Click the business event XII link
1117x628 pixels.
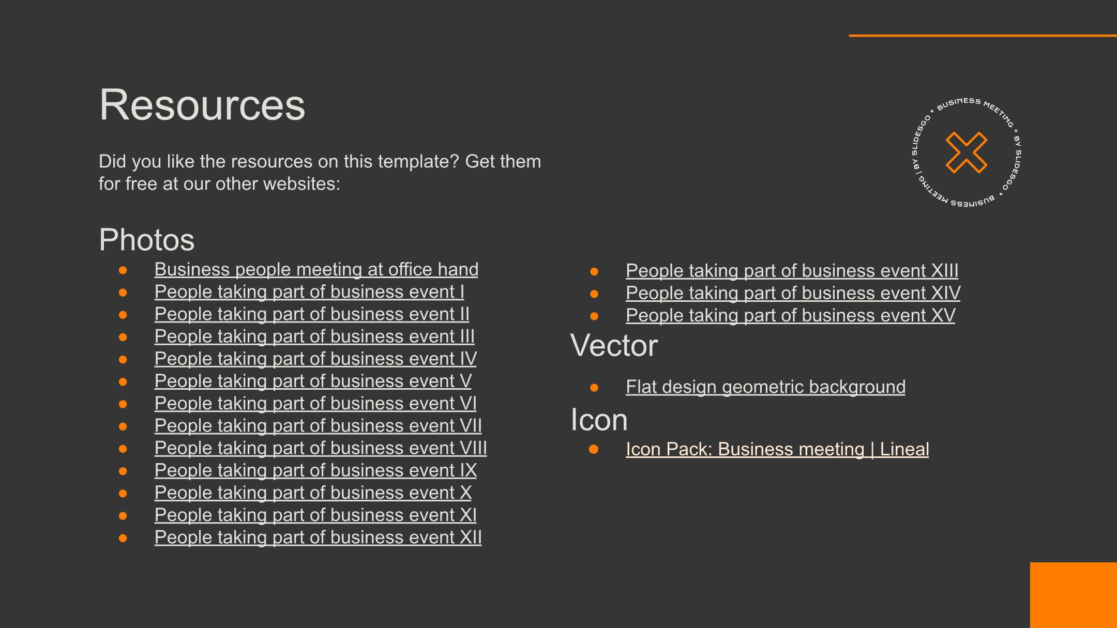318,537
